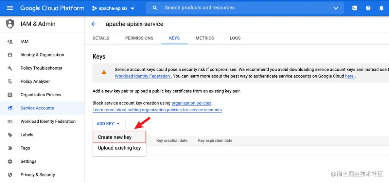
Task: Click the IAM add-person icon
Action: coord(10,42)
